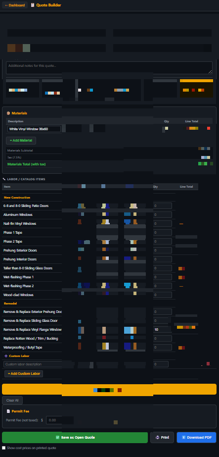Click the Permit Fee document icon
Screen dimensions: 219x457
click(8, 411)
